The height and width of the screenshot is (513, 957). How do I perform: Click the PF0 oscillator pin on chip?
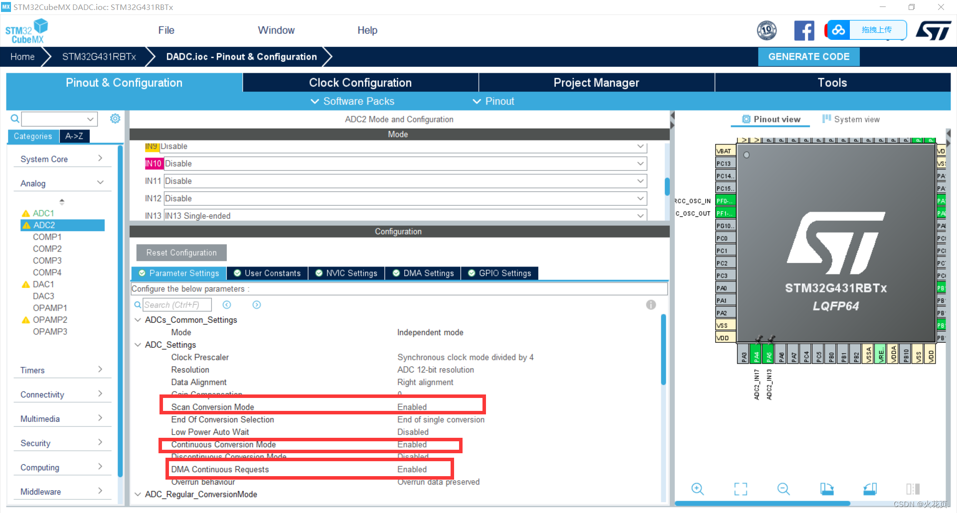[x=725, y=201]
